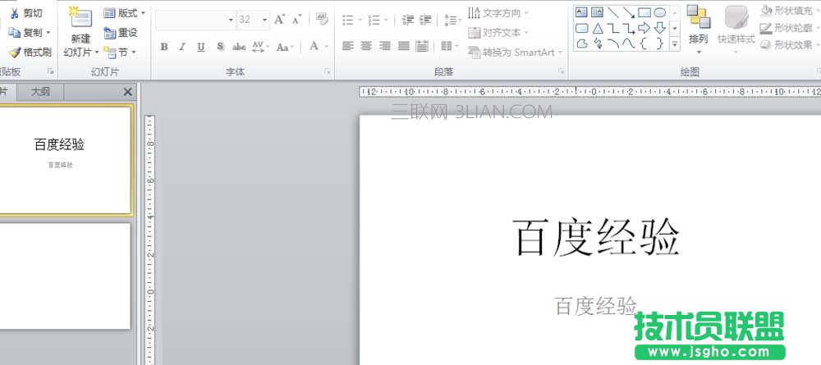The image size is (821, 365).
Task: Toggle Align Text Right
Action: pos(385,47)
